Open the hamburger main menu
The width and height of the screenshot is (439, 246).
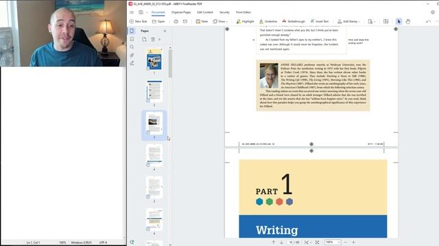point(132,12)
